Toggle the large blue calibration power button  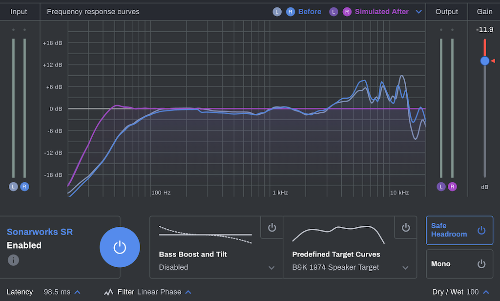[x=120, y=247]
